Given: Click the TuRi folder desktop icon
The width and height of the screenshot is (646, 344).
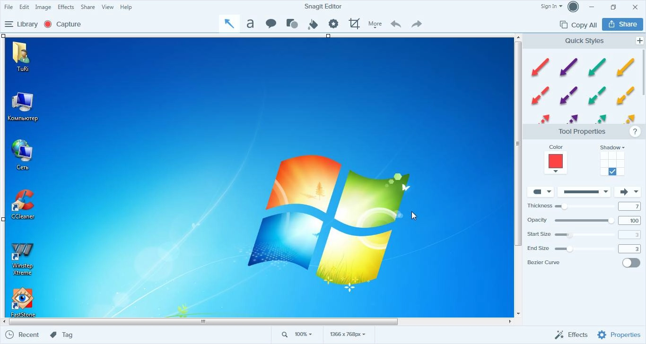Looking at the screenshot, I should [22, 57].
